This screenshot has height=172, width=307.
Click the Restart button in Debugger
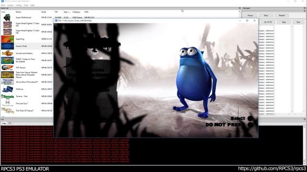(x=282, y=15)
